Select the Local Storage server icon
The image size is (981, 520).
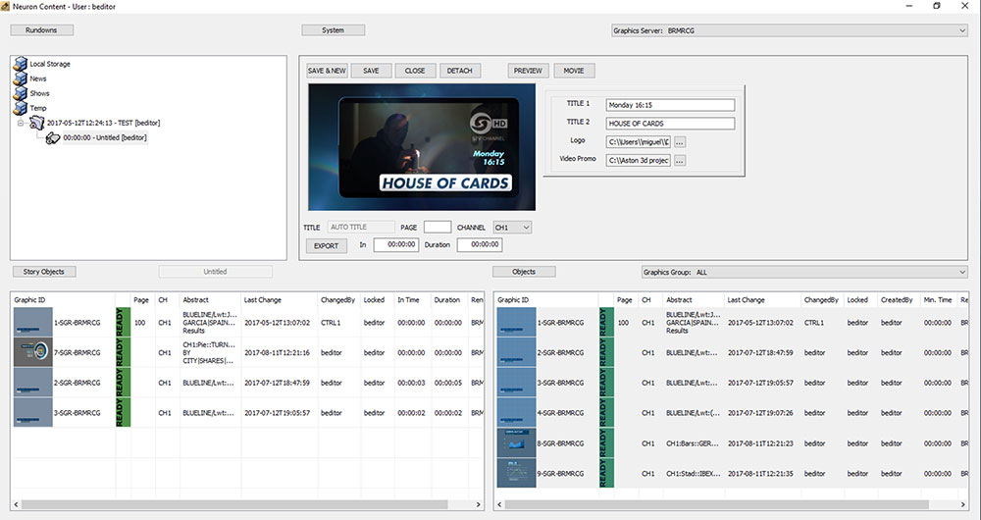[21, 64]
